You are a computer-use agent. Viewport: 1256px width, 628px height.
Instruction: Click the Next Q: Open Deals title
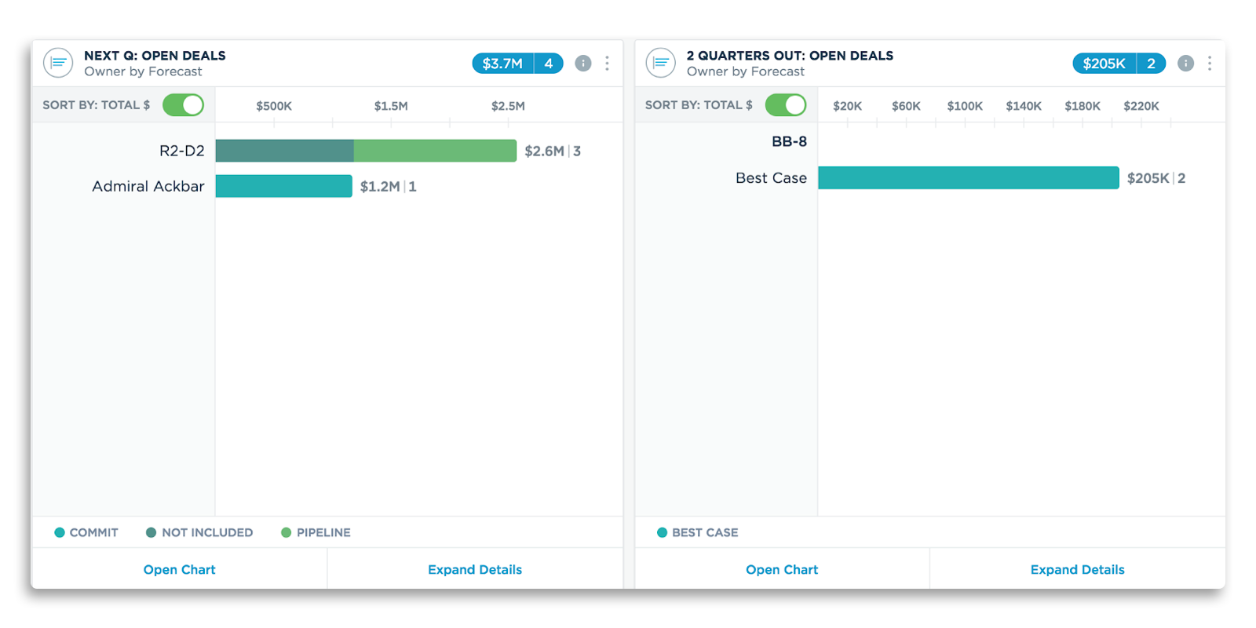pos(155,56)
